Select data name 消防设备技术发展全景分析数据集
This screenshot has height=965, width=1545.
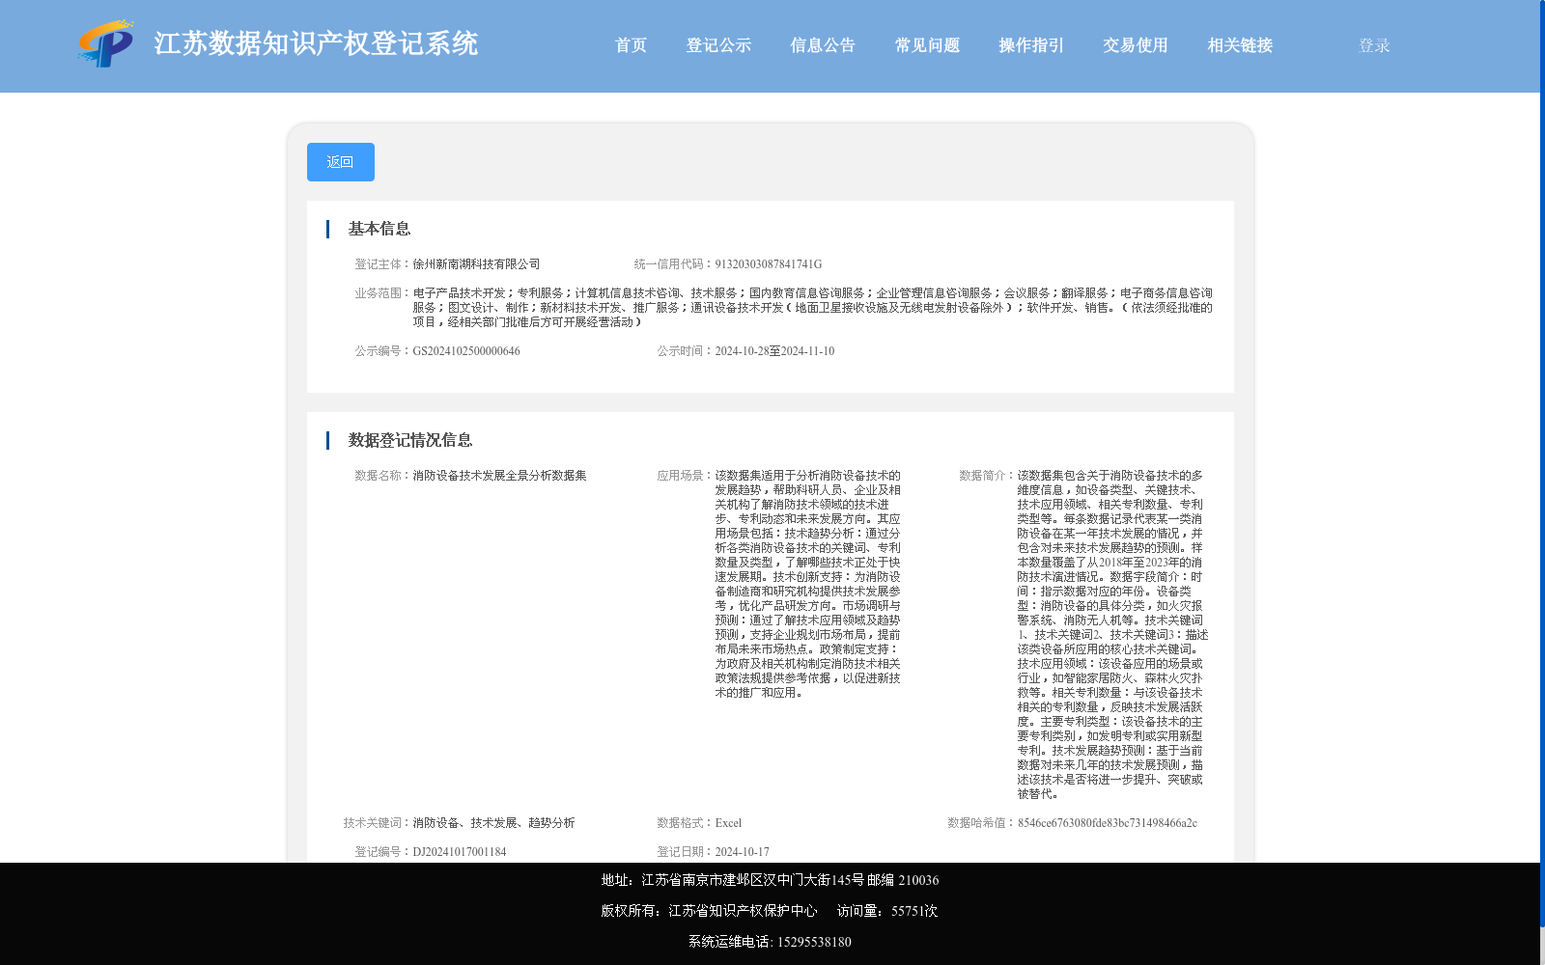click(x=499, y=476)
